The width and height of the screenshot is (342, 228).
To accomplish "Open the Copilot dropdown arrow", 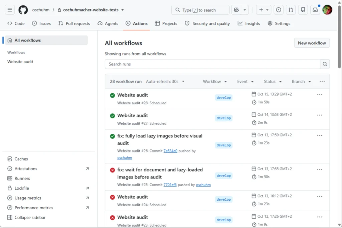I will 245,10.
